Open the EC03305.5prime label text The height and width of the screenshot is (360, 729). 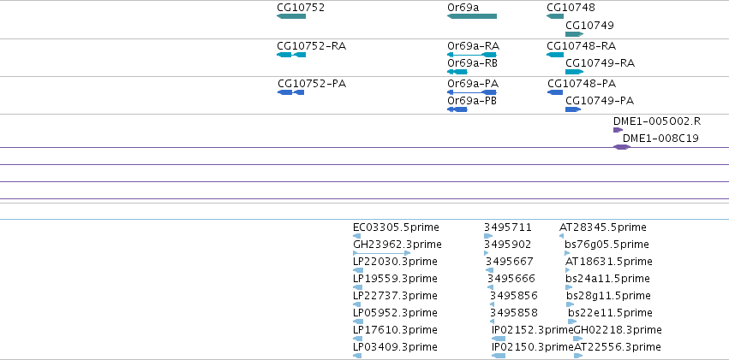click(x=396, y=227)
